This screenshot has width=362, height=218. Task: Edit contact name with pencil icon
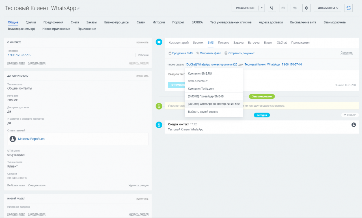(x=78, y=8)
